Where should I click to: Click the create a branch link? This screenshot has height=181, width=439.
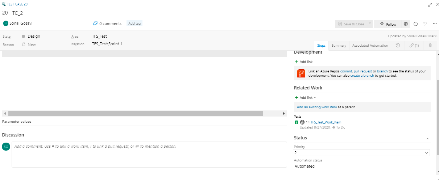tap(362, 76)
